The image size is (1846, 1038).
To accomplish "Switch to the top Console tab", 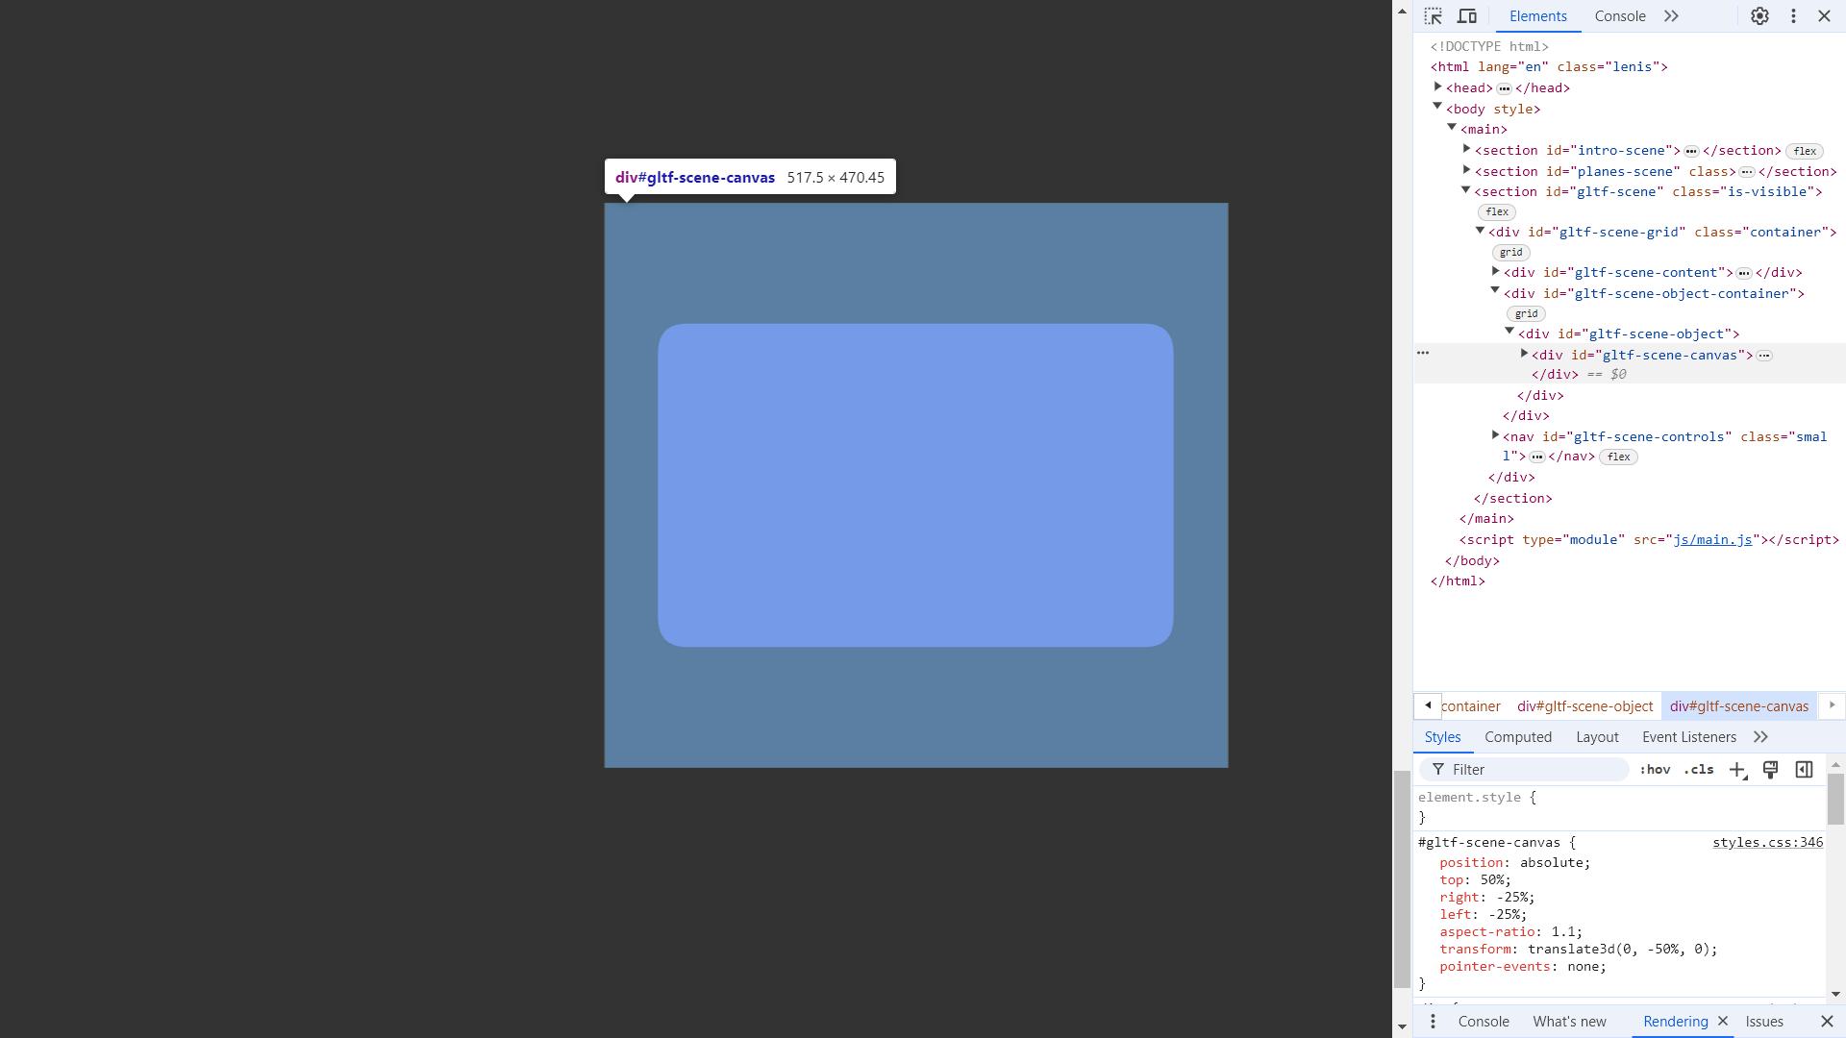I will coord(1620,16).
